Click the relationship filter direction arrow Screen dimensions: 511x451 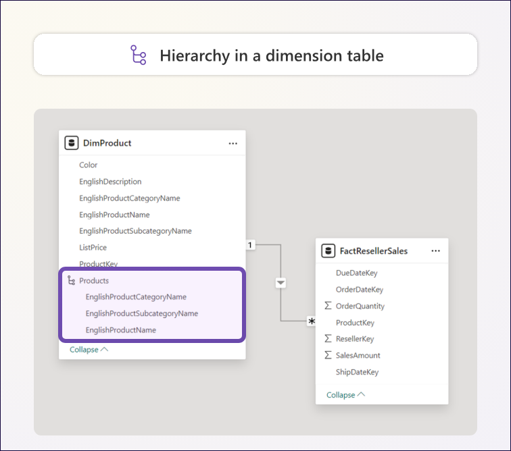(x=281, y=283)
